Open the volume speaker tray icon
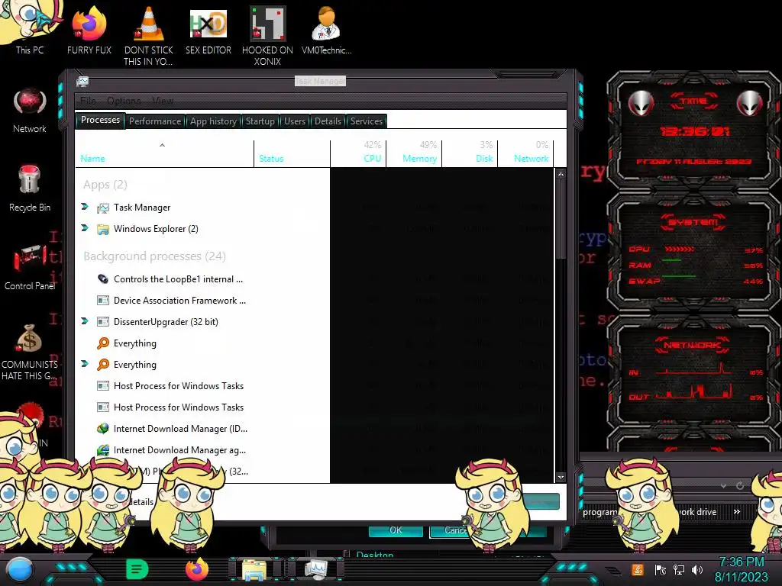This screenshot has width=782, height=586. pyautogui.click(x=697, y=569)
